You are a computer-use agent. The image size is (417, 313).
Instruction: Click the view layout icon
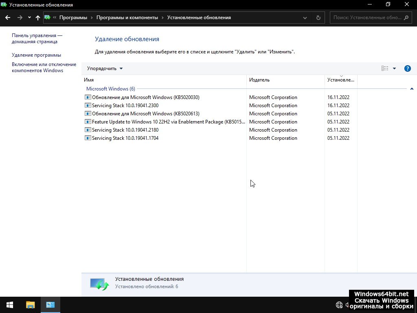click(x=384, y=68)
